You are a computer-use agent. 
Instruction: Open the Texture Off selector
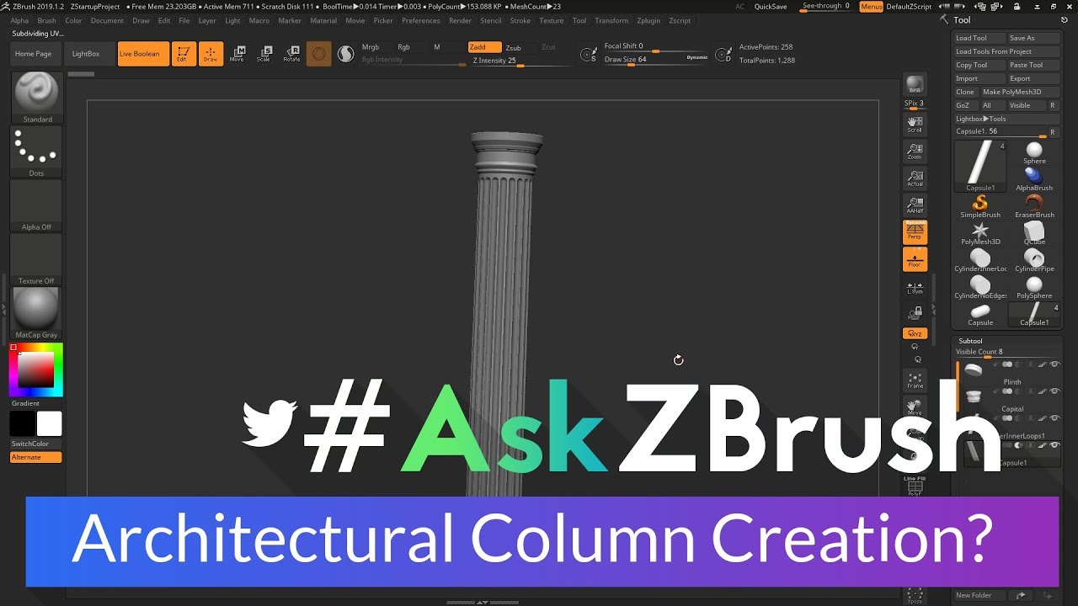coord(36,260)
